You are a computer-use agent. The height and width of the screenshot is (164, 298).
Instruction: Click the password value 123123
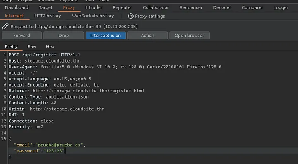(54, 151)
